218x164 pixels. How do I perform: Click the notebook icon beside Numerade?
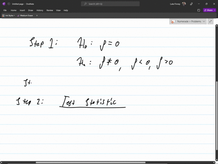[x=173, y=21]
